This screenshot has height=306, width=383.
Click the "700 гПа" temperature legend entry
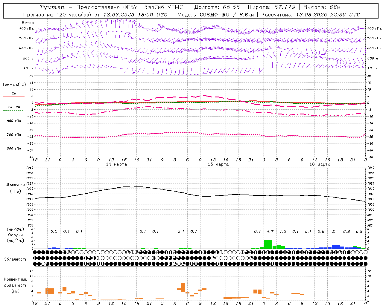tap(14, 135)
